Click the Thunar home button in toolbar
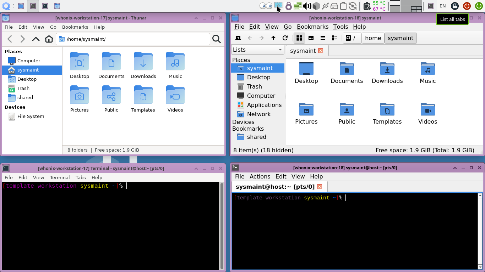 [x=49, y=39]
